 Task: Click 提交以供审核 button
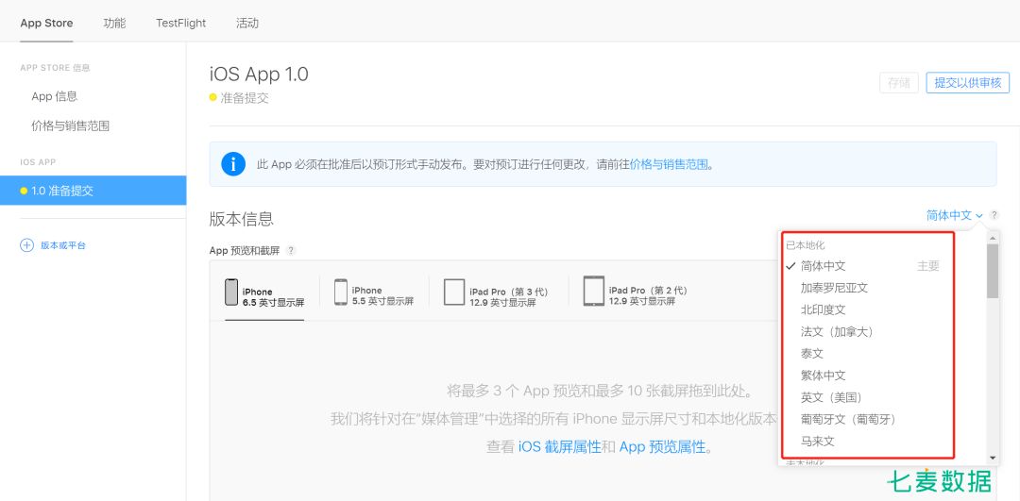968,83
